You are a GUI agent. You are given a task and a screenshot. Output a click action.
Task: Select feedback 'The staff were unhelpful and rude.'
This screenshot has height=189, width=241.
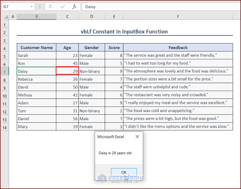178,87
